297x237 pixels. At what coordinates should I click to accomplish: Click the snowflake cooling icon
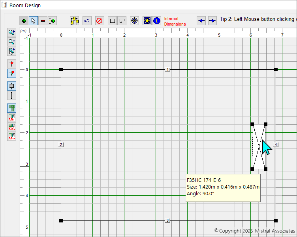click(135, 21)
